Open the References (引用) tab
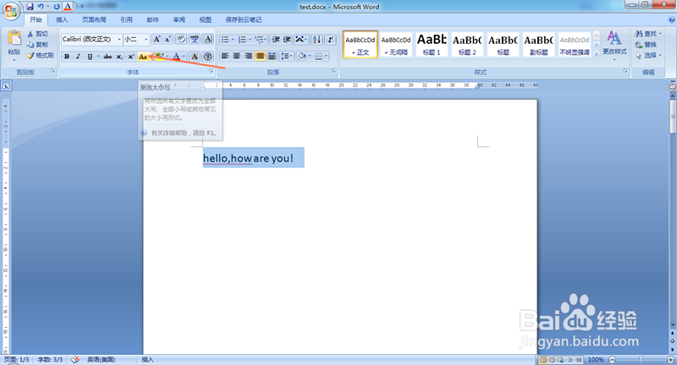 click(126, 19)
